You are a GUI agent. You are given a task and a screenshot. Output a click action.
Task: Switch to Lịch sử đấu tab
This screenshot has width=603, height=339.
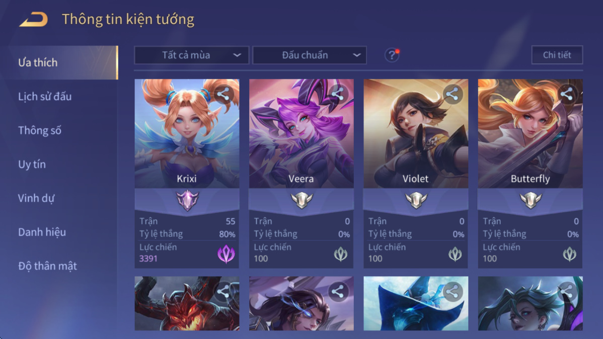(45, 97)
